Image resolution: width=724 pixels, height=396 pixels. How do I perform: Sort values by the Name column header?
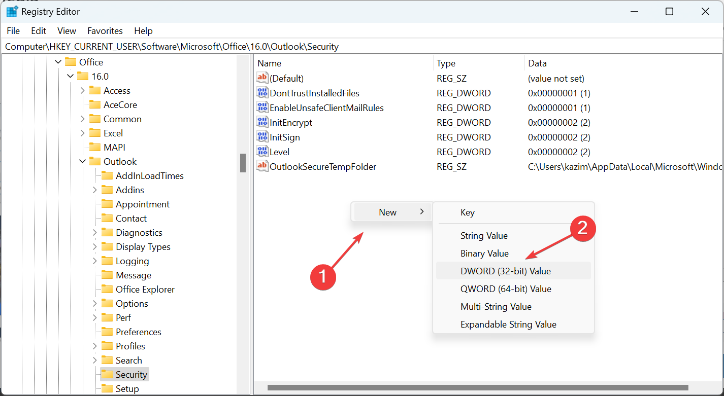[x=344, y=63]
